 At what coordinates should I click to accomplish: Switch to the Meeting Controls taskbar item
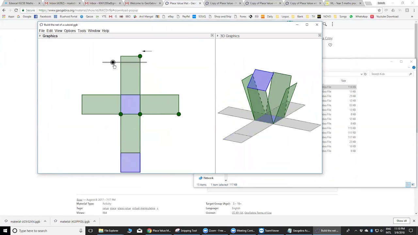coord(243,231)
